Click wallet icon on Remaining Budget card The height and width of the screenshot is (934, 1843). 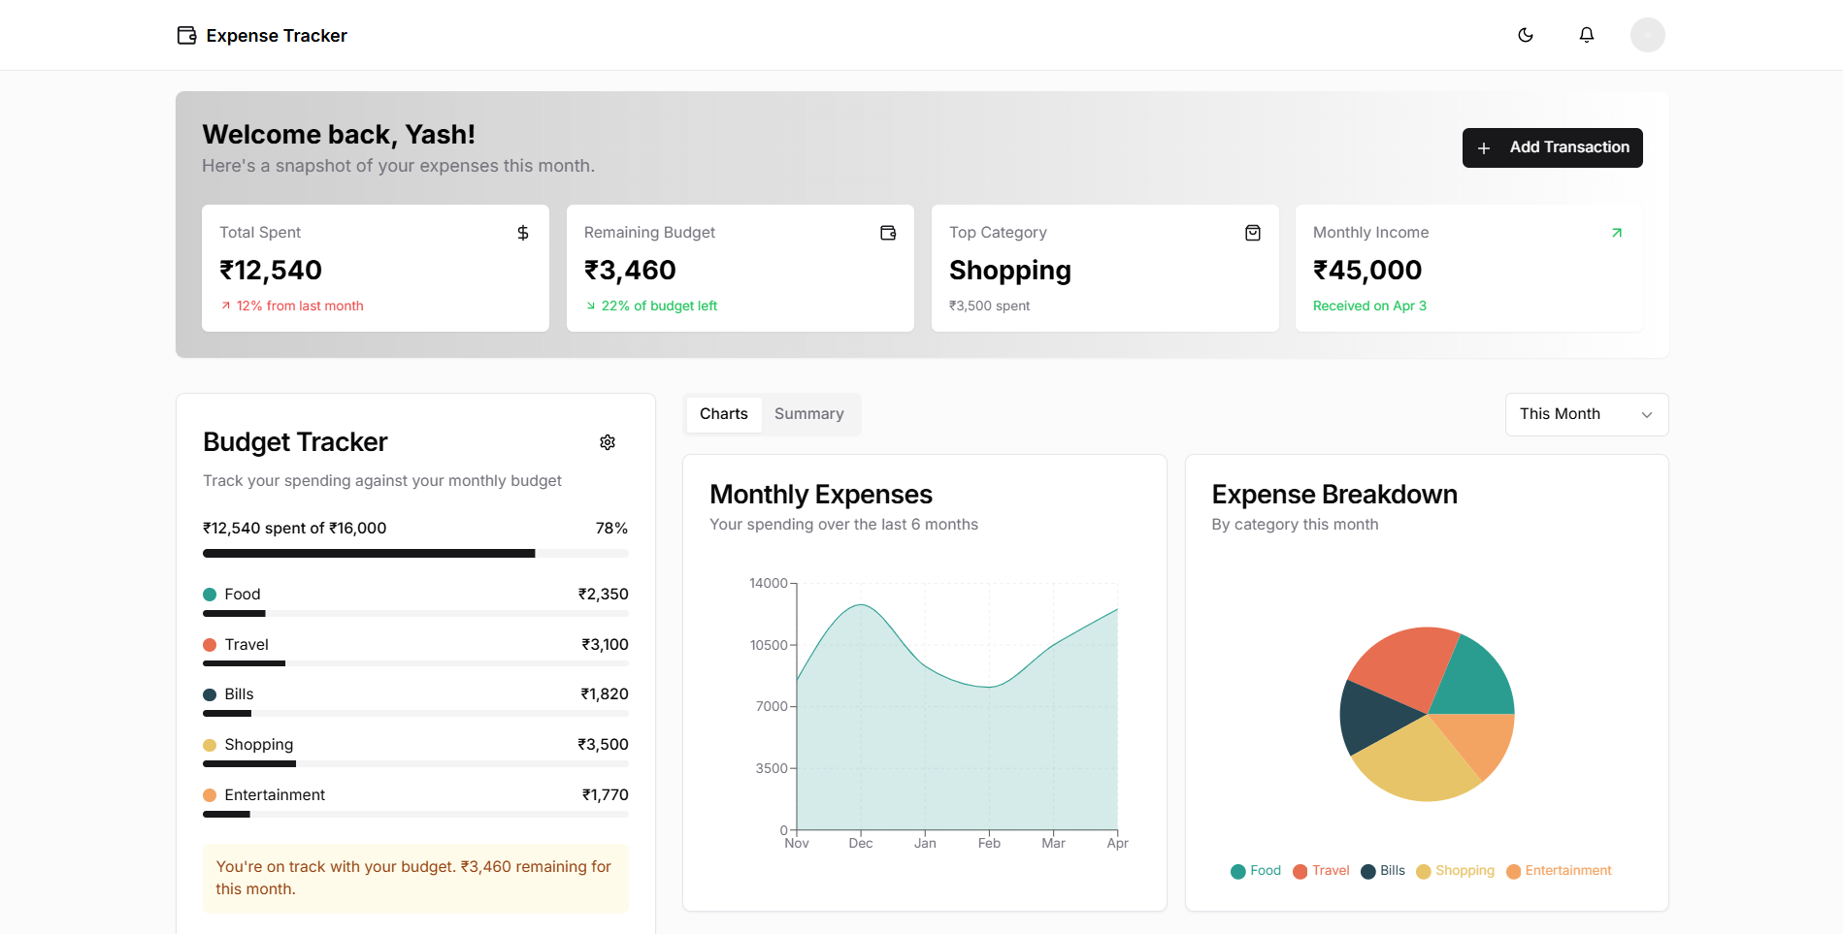(888, 233)
